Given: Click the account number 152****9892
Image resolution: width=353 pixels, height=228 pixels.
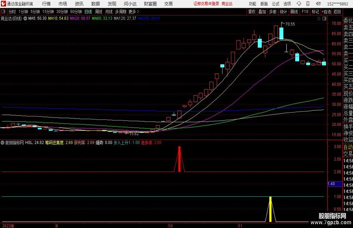Looking at the screenshot, I should 338,4.
